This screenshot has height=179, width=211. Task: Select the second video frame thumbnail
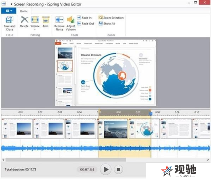49,128
